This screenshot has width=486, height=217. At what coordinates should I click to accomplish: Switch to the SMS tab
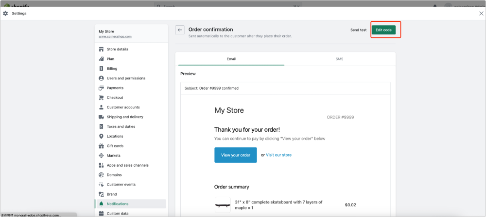tap(339, 59)
